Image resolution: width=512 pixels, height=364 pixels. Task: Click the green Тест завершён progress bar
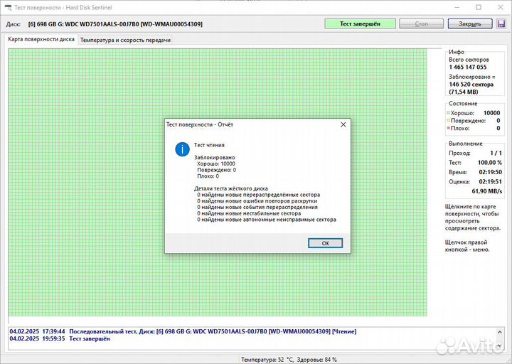[x=359, y=24]
